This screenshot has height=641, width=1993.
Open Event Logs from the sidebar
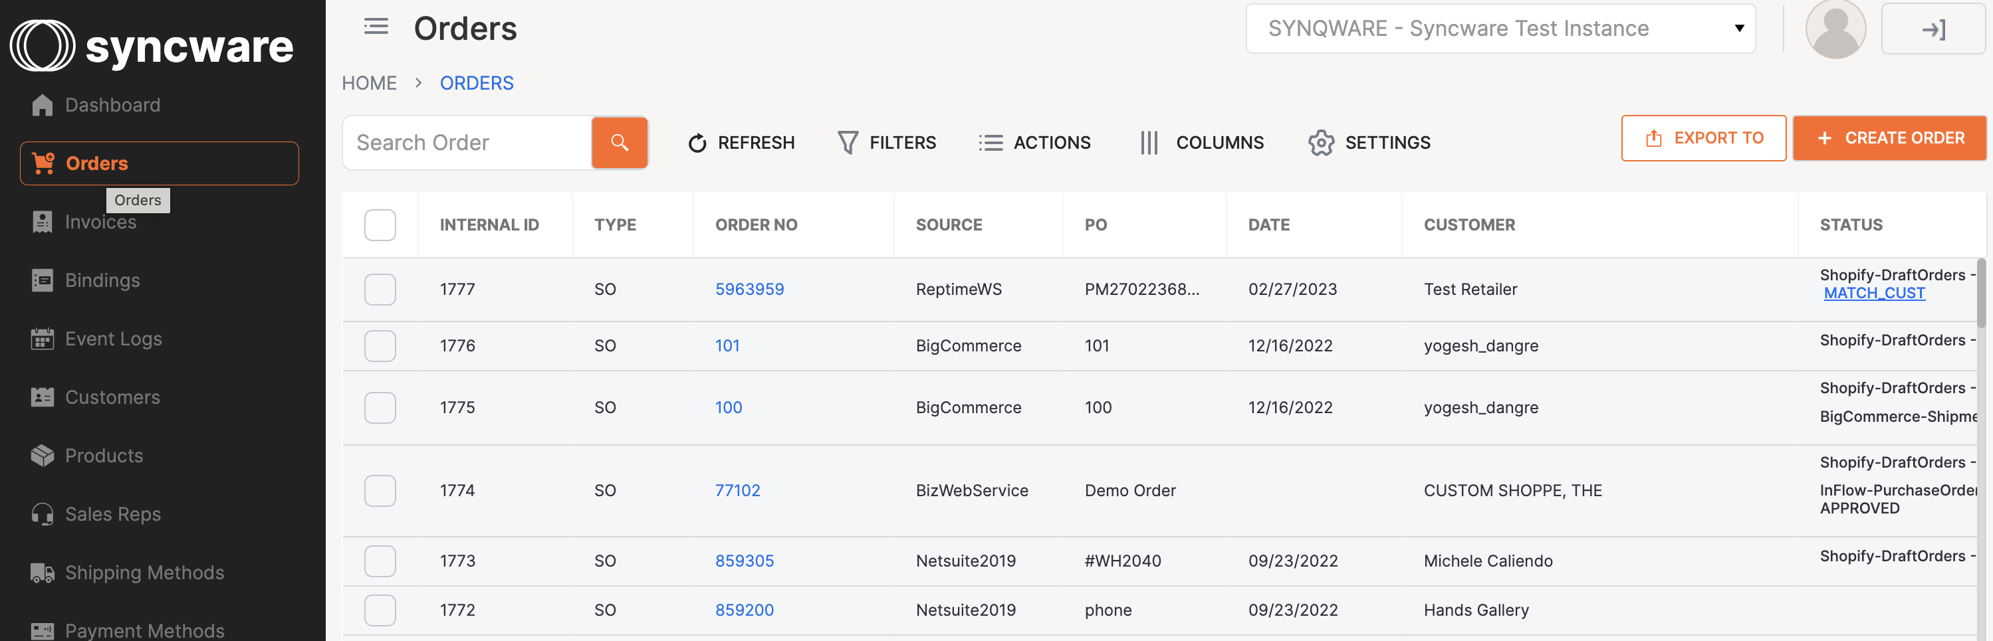tap(112, 338)
